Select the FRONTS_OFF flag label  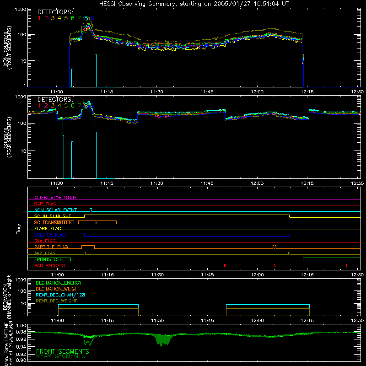click(48, 259)
